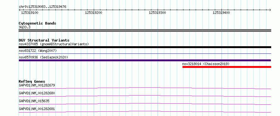Click the 125319200 ruler coordinate
The image size is (280, 116).
[93, 13]
